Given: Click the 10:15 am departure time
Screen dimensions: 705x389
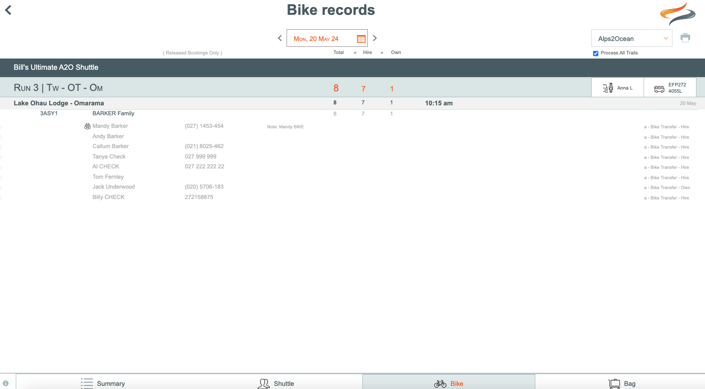Looking at the screenshot, I should pos(439,103).
